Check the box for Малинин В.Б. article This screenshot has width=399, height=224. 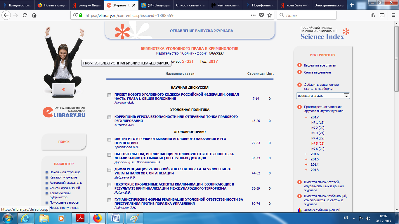click(110, 95)
